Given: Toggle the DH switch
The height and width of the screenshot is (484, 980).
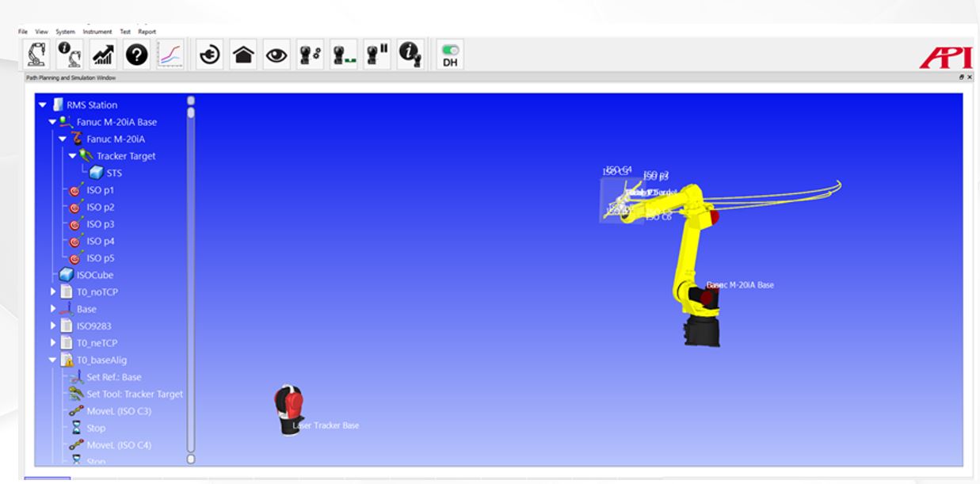Looking at the screenshot, I should [x=449, y=54].
